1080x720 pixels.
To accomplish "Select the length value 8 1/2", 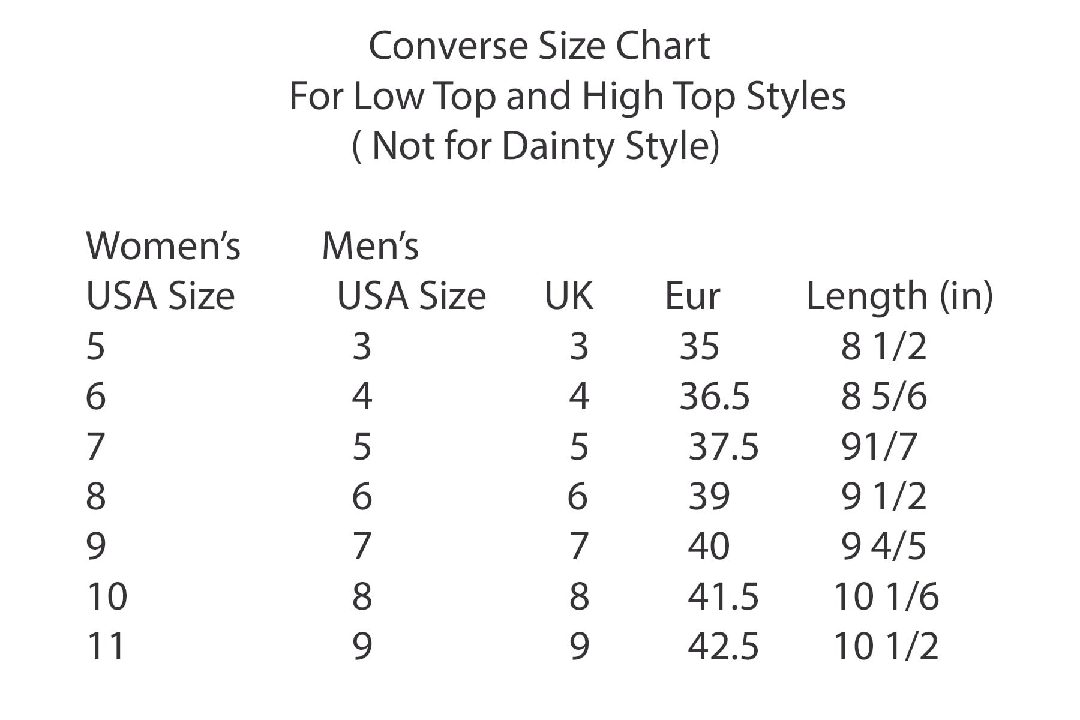I will click(883, 347).
